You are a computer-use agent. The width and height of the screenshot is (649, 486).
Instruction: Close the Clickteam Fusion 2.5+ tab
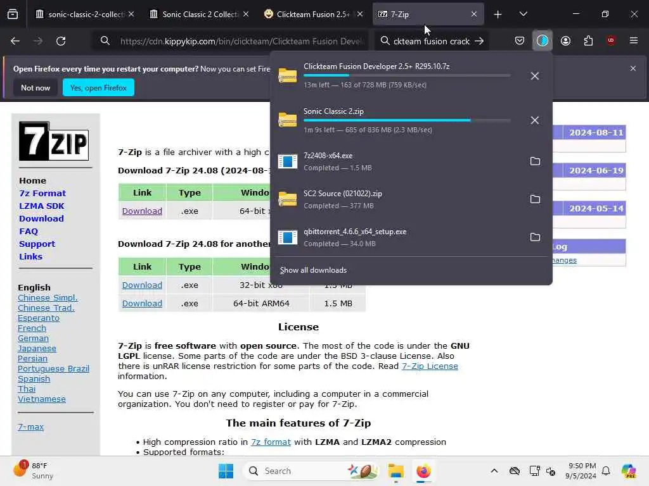tap(360, 14)
